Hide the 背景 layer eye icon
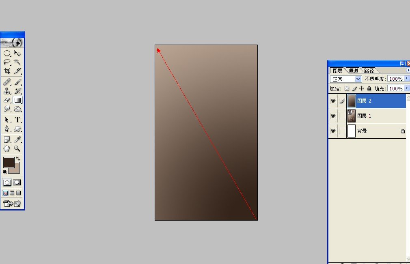 point(333,131)
